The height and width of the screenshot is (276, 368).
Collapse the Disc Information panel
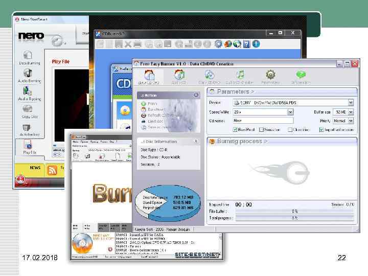click(x=196, y=141)
